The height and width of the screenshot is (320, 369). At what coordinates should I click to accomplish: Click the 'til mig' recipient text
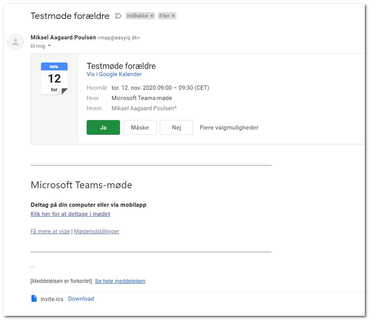pyautogui.click(x=37, y=46)
